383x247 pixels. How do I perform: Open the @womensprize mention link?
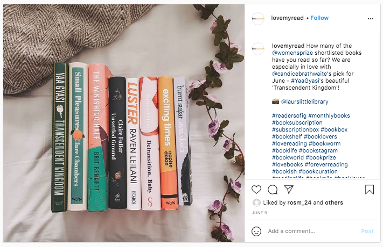[293, 53]
